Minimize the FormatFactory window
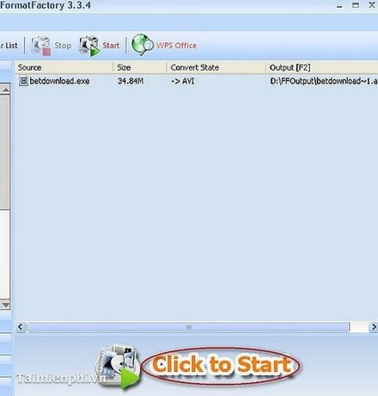This screenshot has width=378, height=396. pos(339,6)
